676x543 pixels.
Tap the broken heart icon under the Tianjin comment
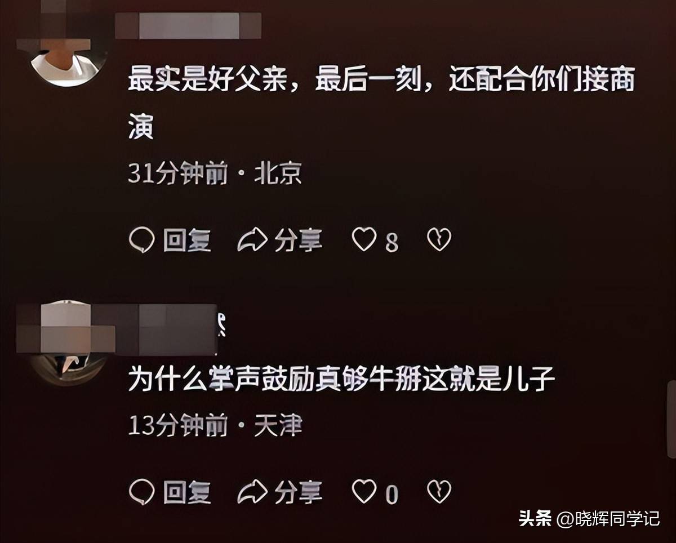click(439, 492)
